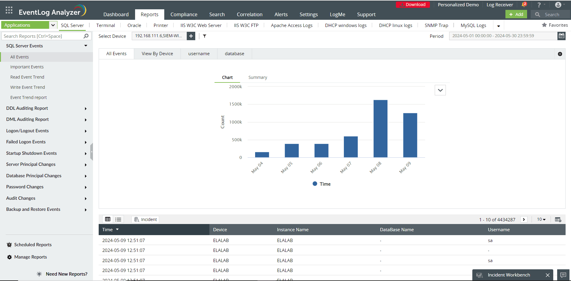Open the notifications bell icon
The height and width of the screenshot is (281, 571).
point(524,4)
